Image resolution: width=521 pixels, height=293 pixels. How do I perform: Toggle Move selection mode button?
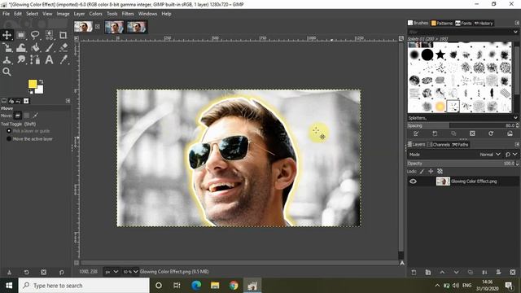click(x=26, y=116)
